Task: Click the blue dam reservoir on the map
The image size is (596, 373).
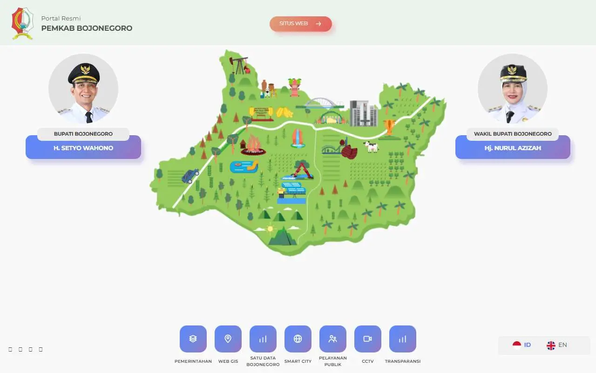Action: coord(292,193)
